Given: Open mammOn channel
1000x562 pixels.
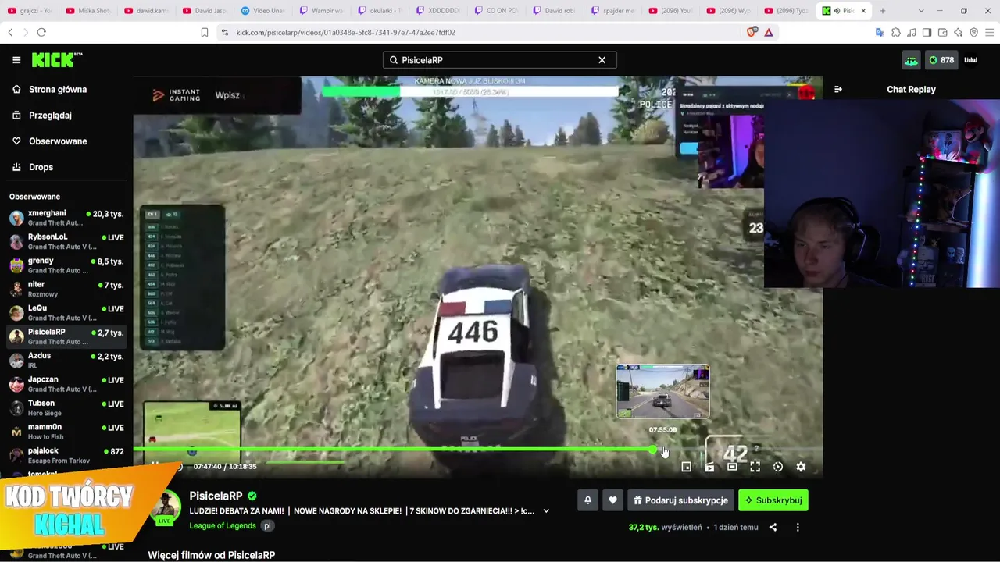Looking at the screenshot, I should (x=66, y=432).
